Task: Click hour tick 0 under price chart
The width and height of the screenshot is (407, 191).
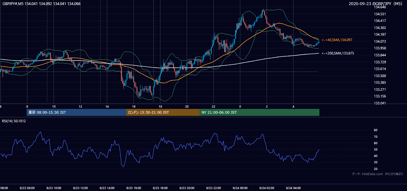Action: (240, 107)
